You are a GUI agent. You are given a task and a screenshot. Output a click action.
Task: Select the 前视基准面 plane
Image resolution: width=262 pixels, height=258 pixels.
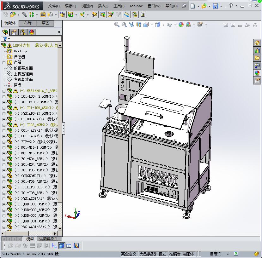click(x=23, y=68)
